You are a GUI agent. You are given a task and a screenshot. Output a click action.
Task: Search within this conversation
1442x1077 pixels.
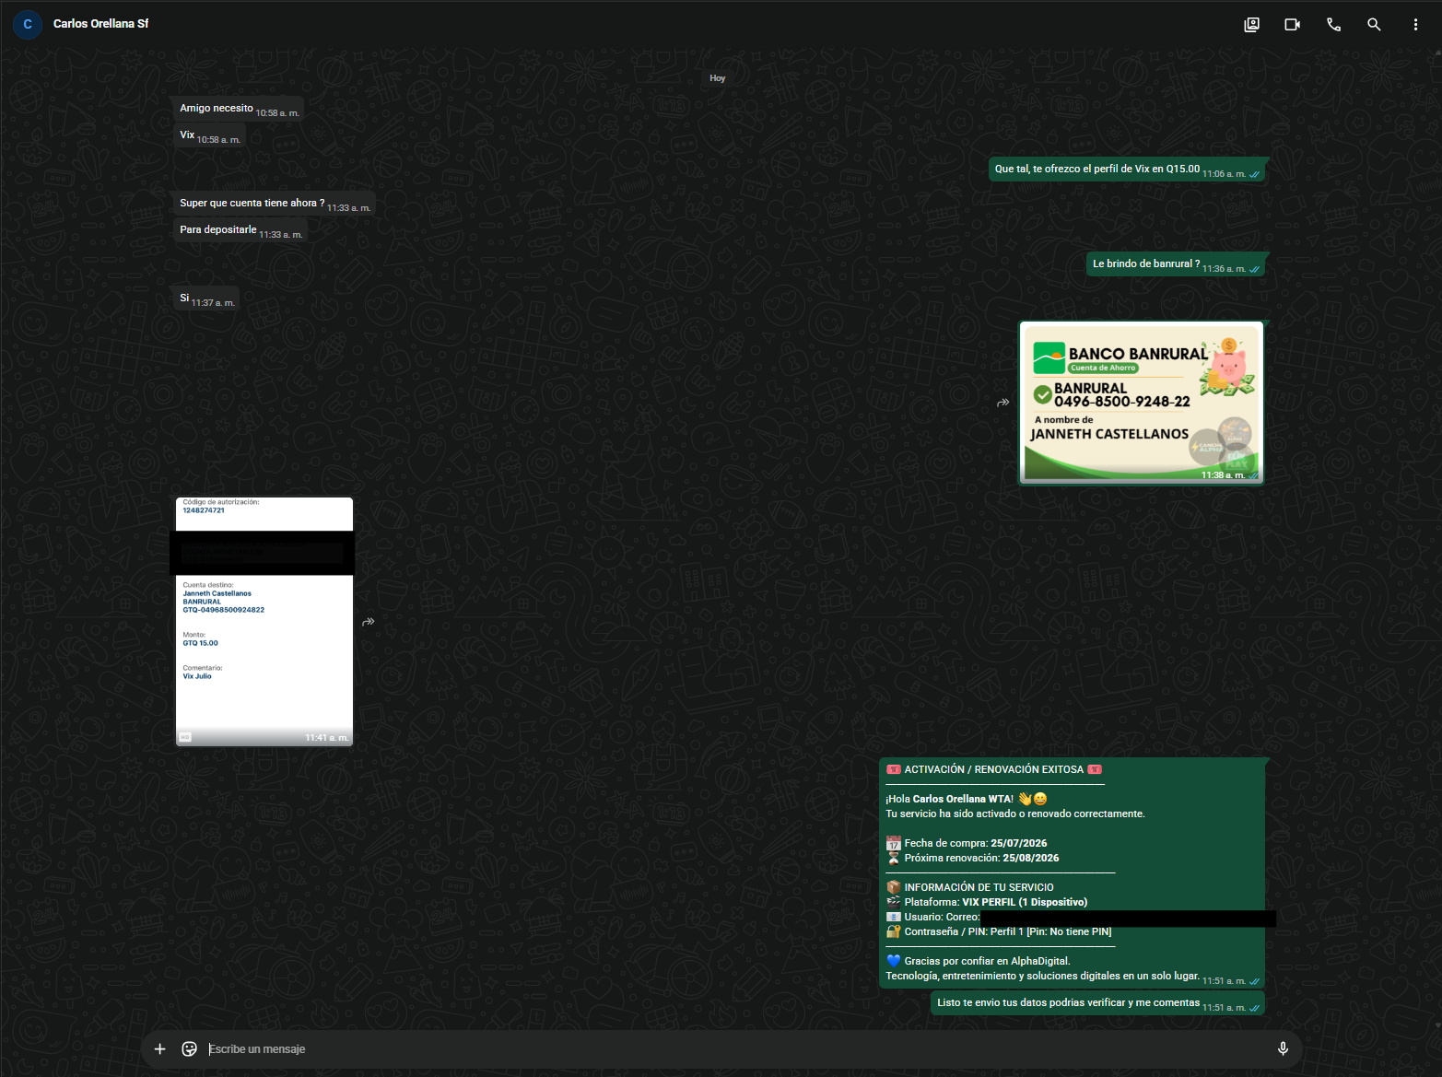coord(1374,25)
